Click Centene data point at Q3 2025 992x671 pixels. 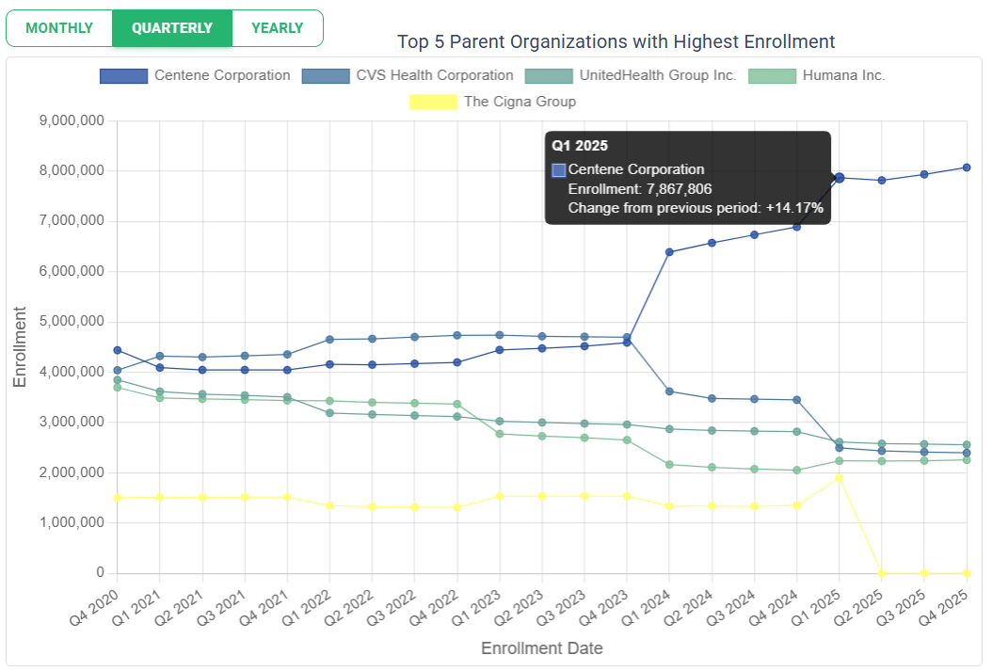[x=924, y=174]
